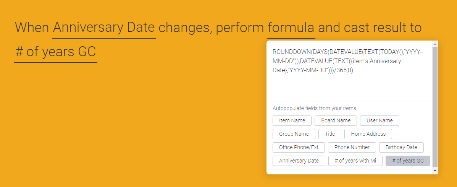
Task: Insert the Phone Number field chip
Action: coord(352,147)
